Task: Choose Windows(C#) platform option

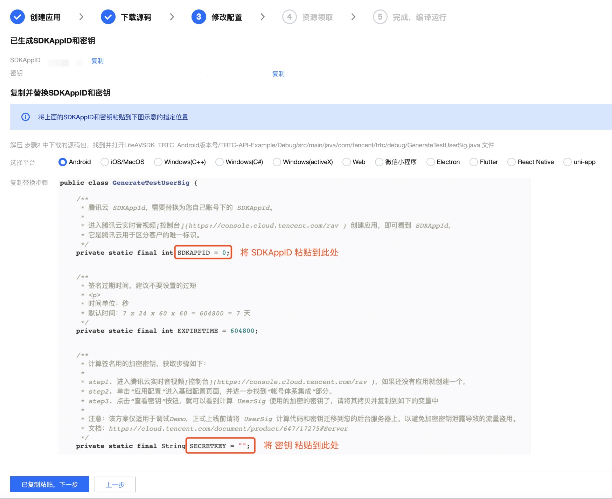Action: tap(220, 162)
